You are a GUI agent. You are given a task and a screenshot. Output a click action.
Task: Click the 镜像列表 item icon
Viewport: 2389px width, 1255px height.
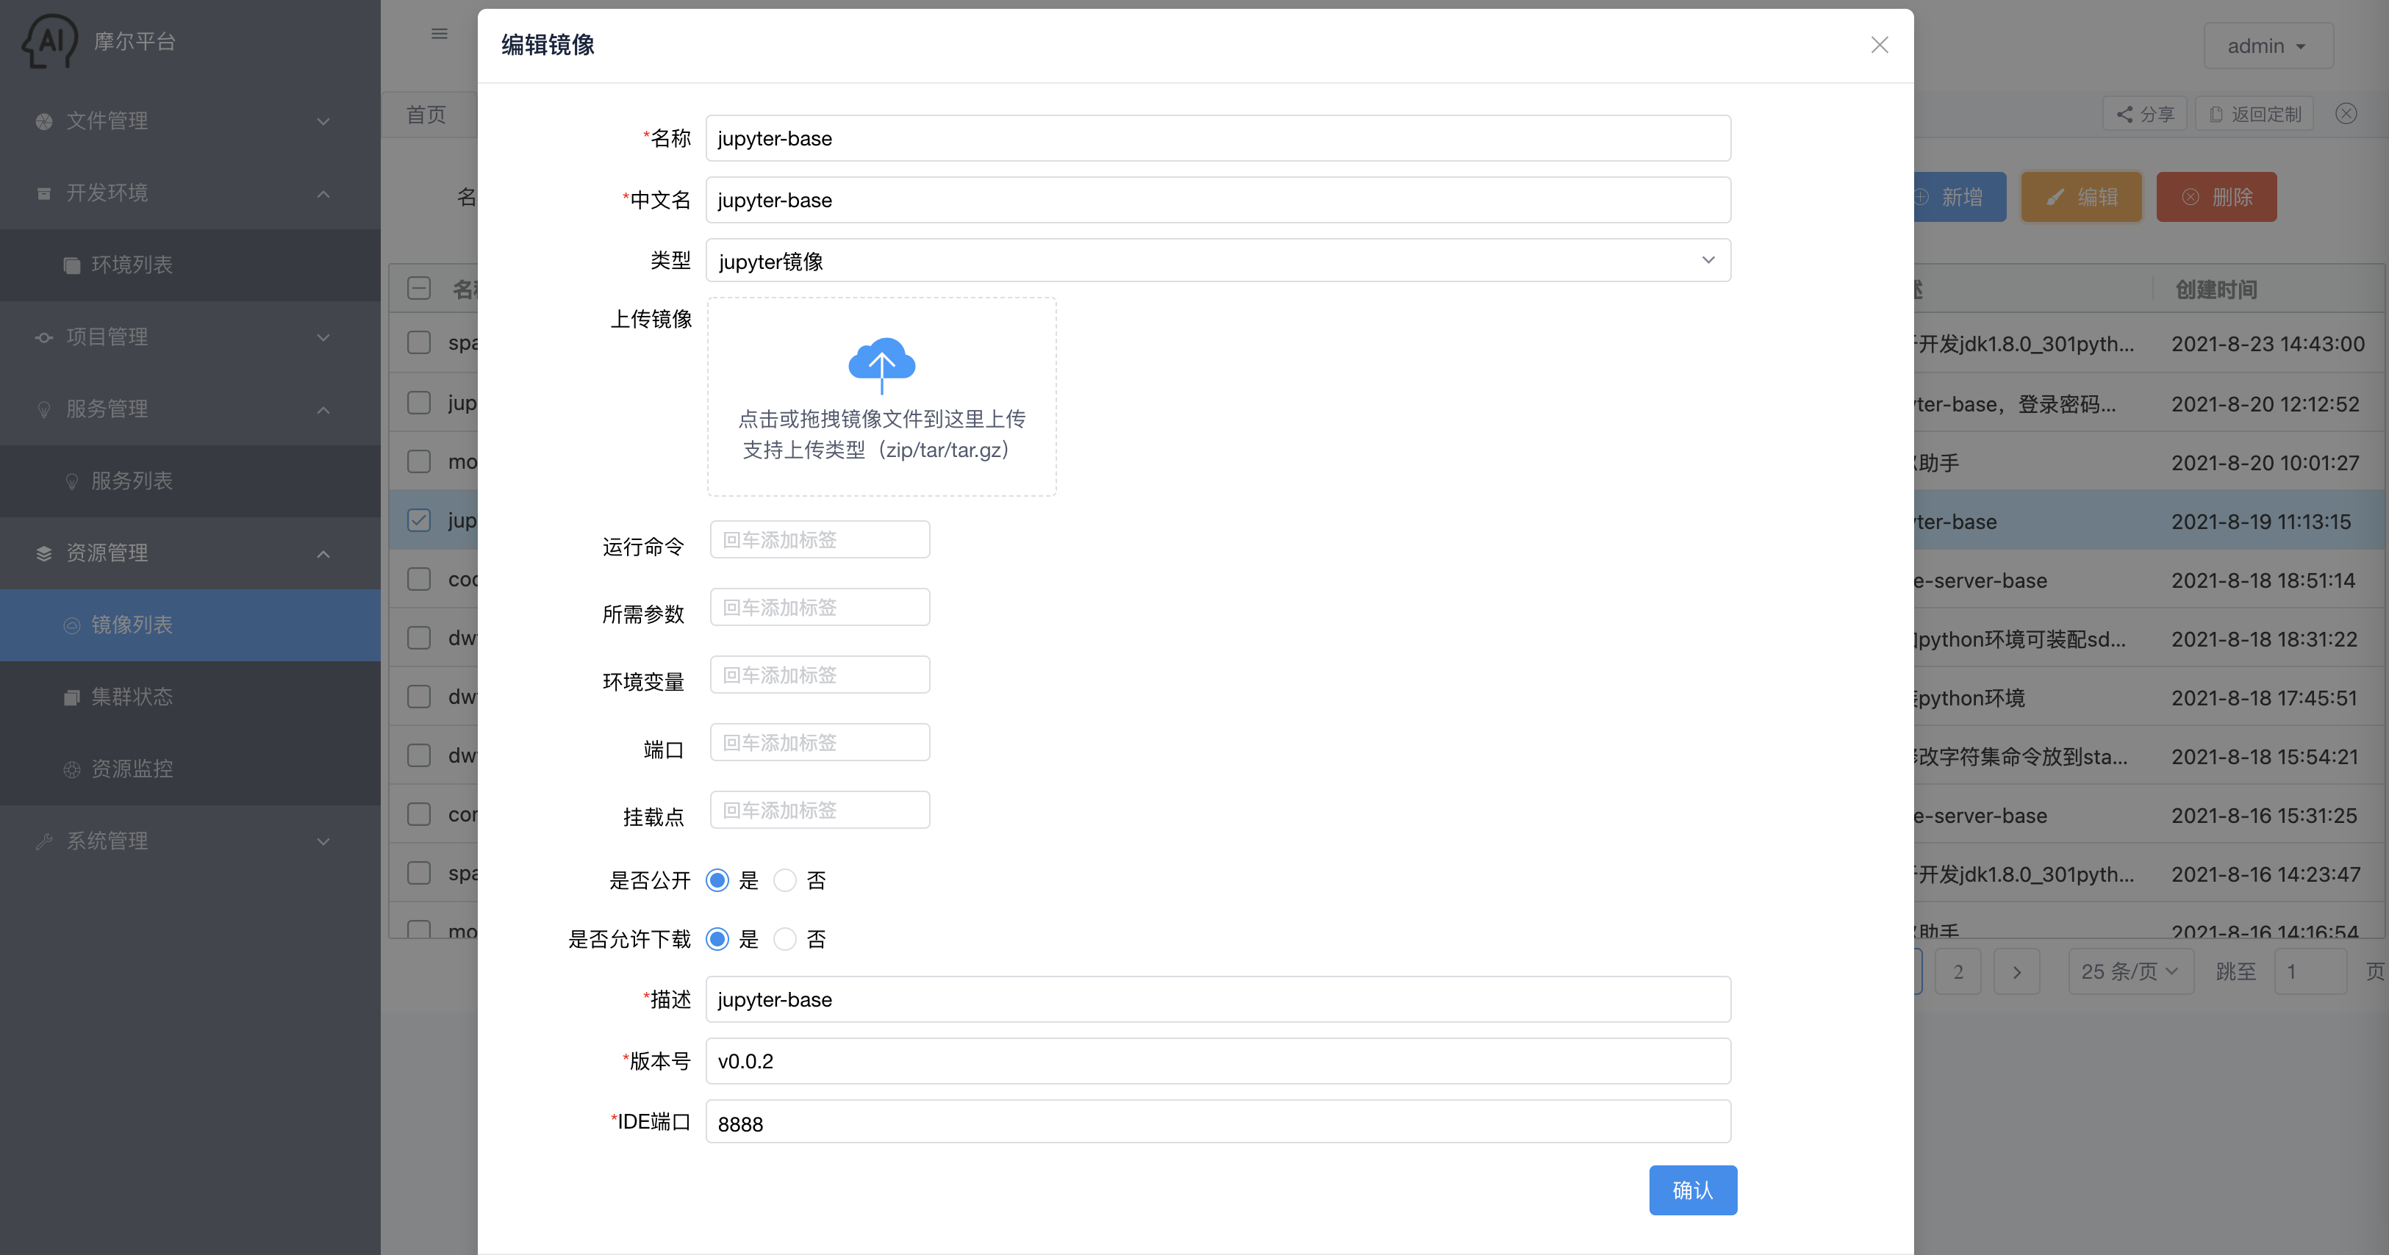(x=71, y=625)
